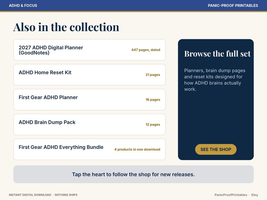Click PANIC-PROOF PRINTABLES in the header
267x200 pixels.
click(x=233, y=5)
